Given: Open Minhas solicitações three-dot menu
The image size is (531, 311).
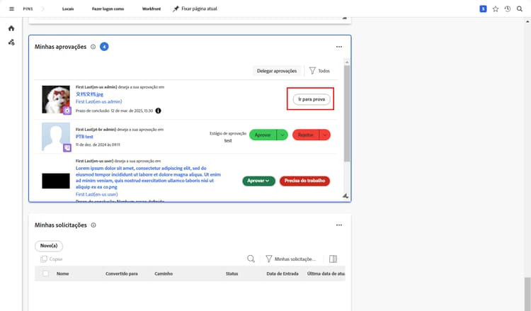Looking at the screenshot, I should pyautogui.click(x=339, y=225).
